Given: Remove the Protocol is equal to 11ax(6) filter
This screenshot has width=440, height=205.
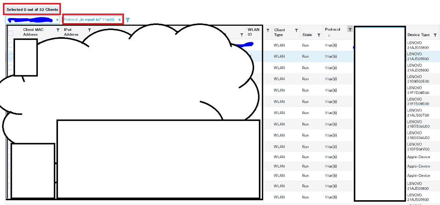Looking at the screenshot, I should (119, 19).
